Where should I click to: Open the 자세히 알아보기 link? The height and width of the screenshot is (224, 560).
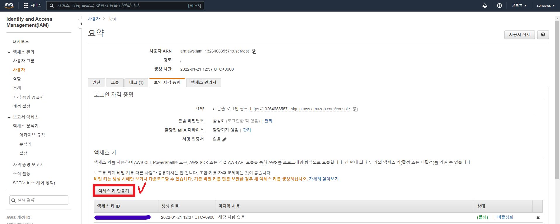[x=324, y=179]
